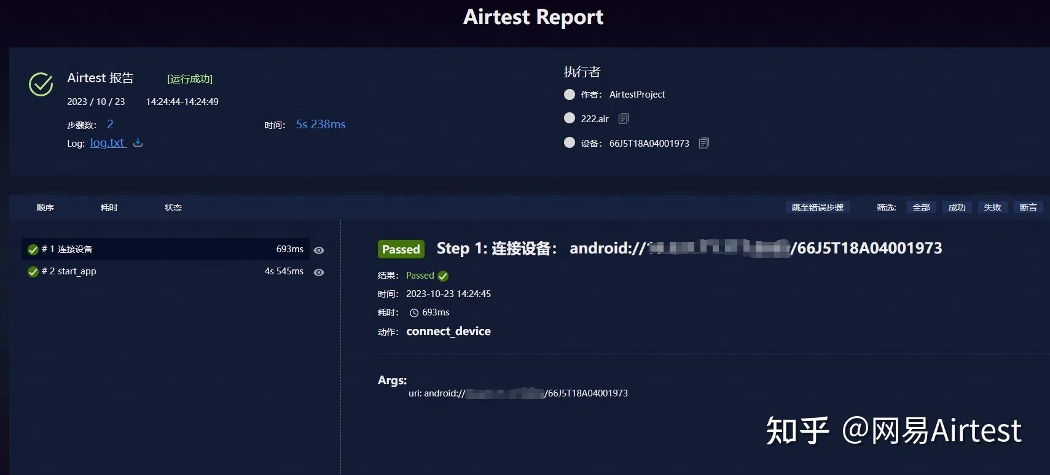Click the Airtest Report page title

[533, 17]
